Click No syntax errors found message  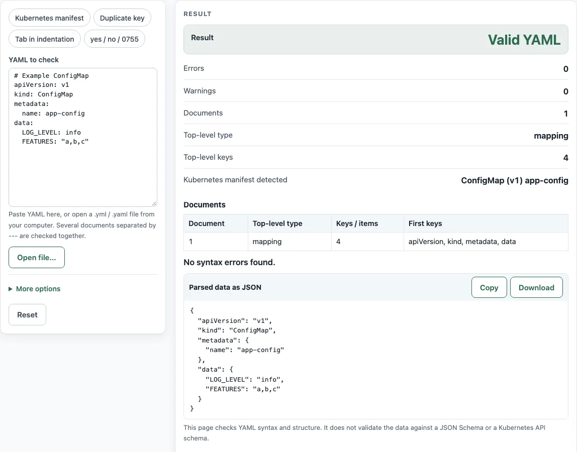coord(229,262)
